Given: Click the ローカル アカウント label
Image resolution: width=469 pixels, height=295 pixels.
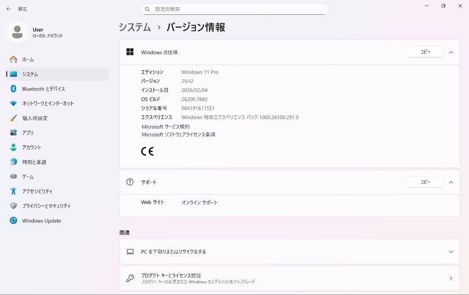Looking at the screenshot, I should click(x=48, y=36).
